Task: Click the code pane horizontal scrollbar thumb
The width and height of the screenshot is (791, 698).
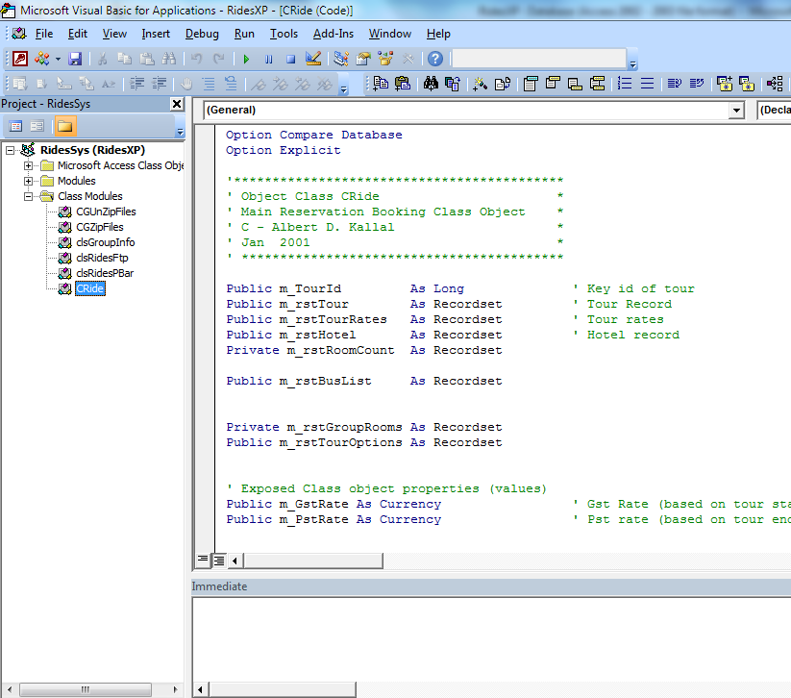Action: click(312, 561)
